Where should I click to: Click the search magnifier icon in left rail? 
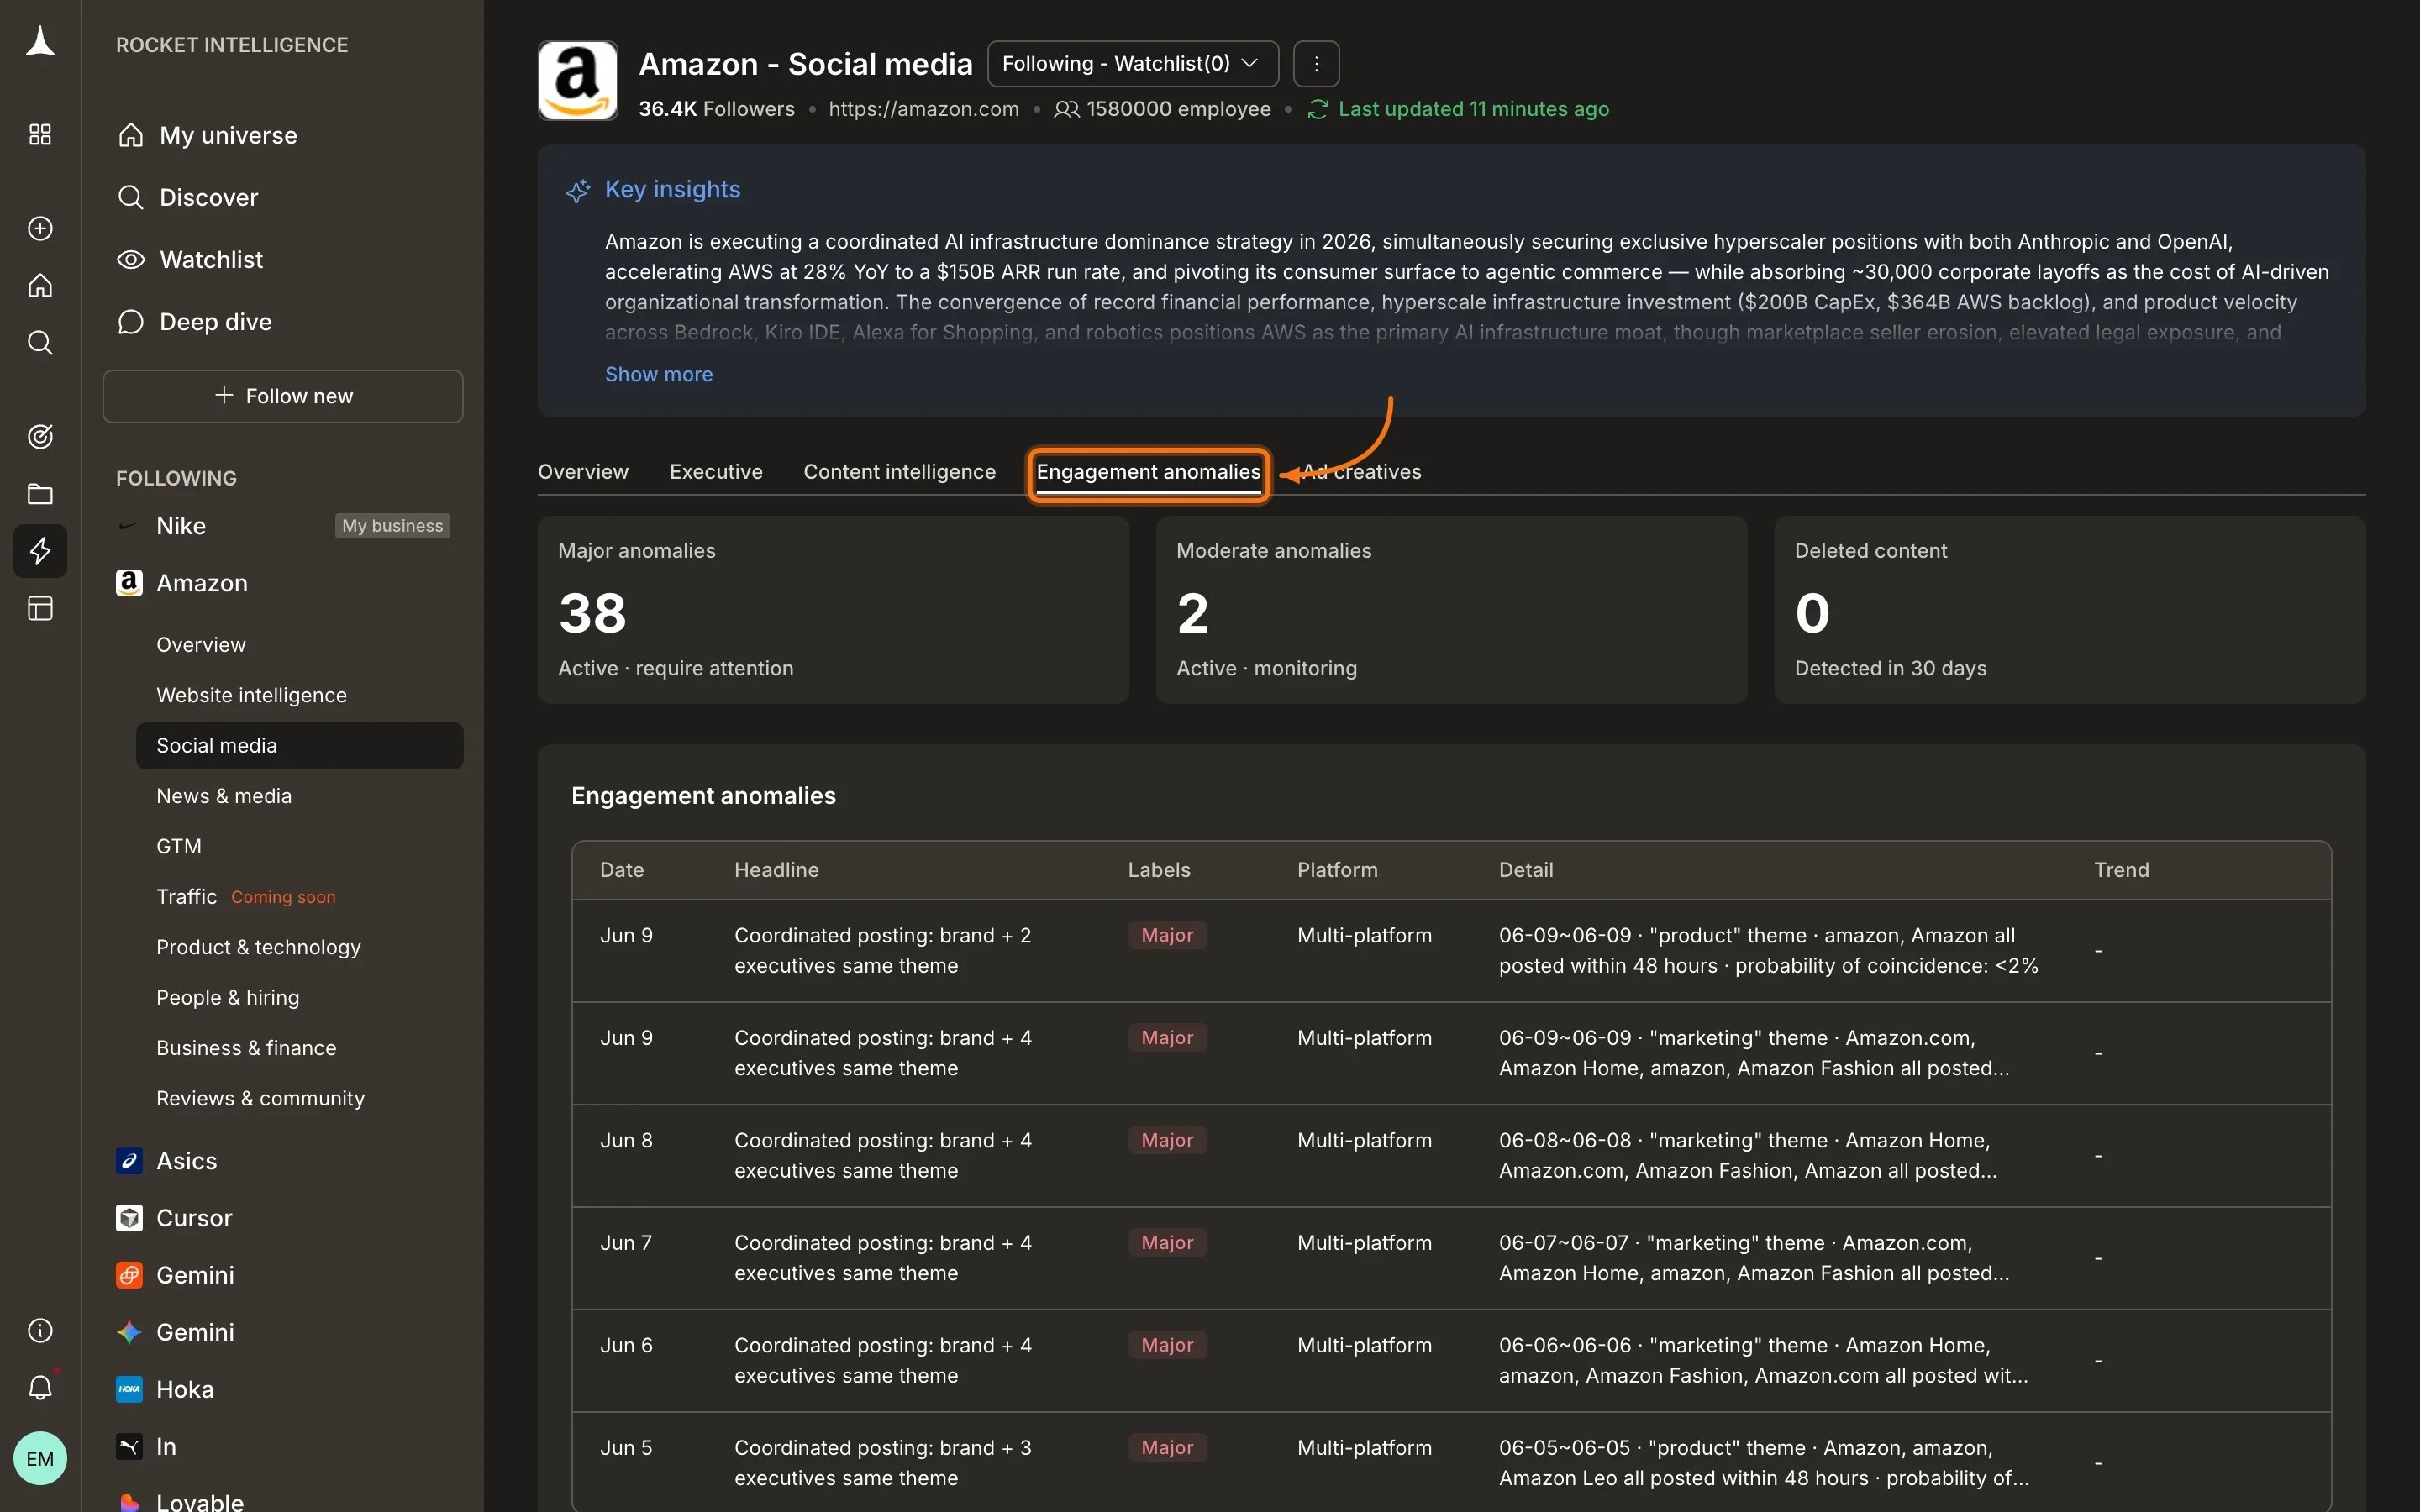(40, 343)
